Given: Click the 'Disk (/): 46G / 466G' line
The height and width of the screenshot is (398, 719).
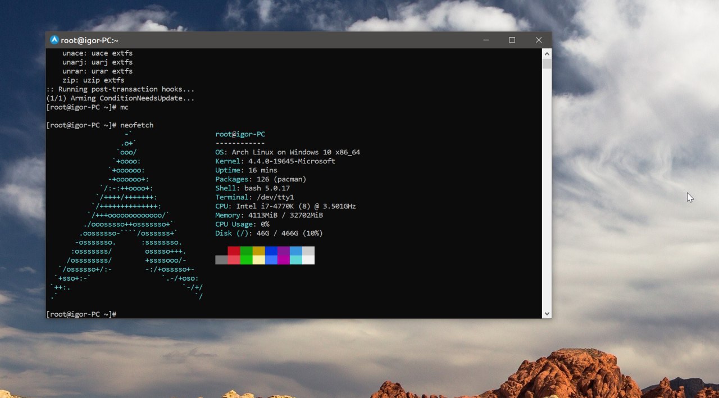Looking at the screenshot, I should 269,233.
